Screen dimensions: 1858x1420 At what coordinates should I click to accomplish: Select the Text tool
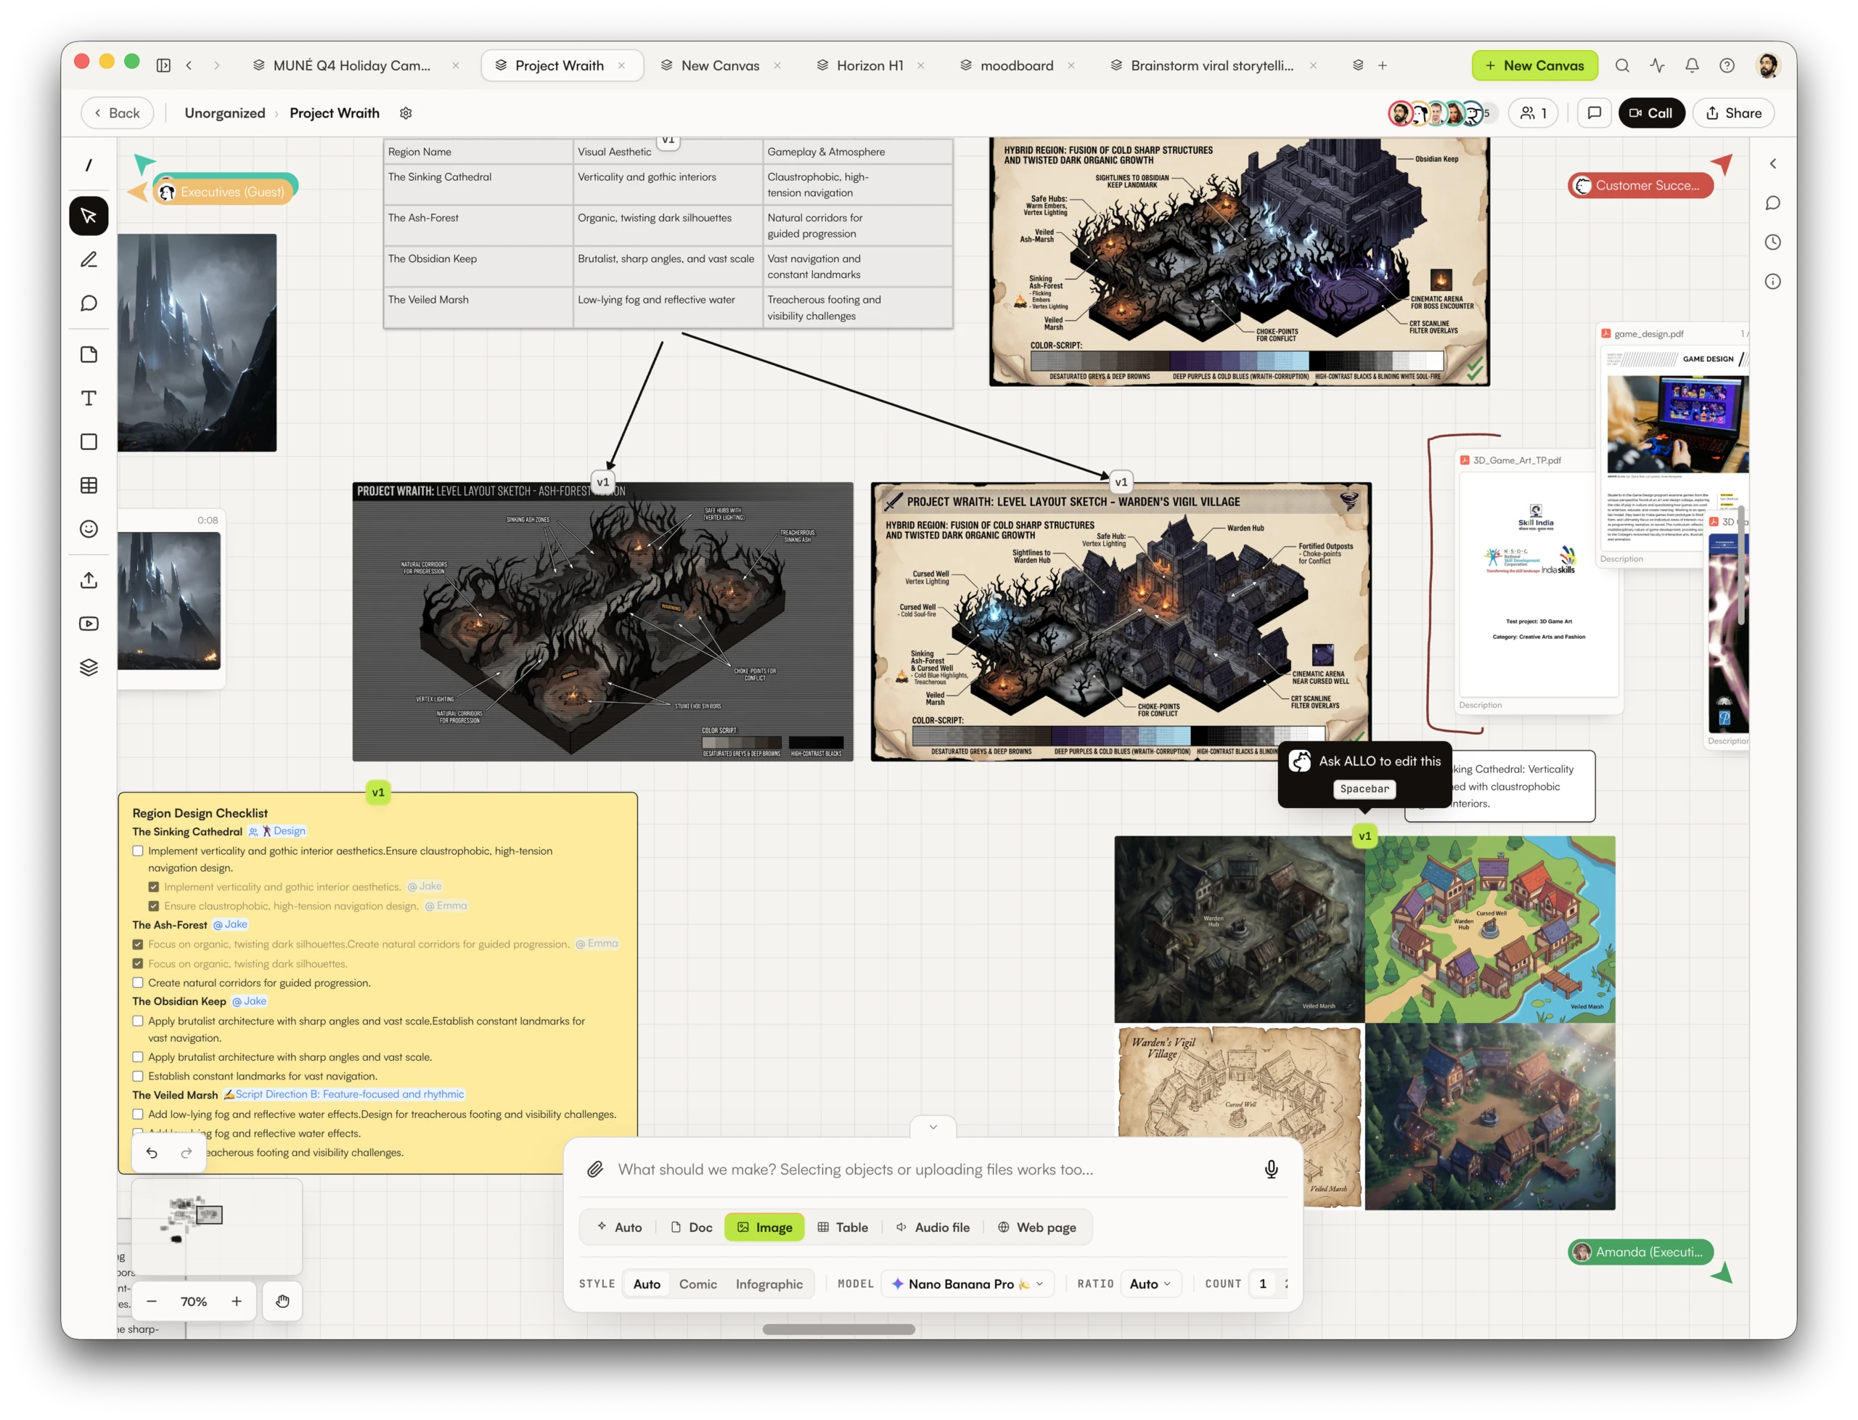click(x=89, y=398)
